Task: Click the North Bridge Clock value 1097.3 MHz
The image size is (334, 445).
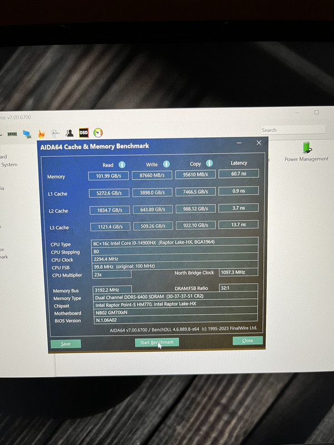Action: (238, 272)
